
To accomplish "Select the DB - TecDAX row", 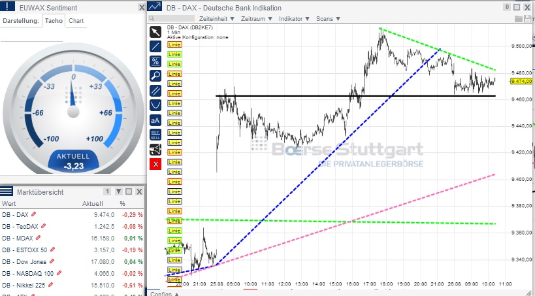I will point(72,226).
